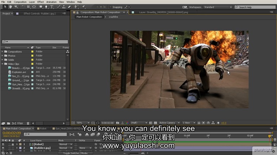Select the Brush tool
The width and height of the screenshot is (277, 155).
59,7
